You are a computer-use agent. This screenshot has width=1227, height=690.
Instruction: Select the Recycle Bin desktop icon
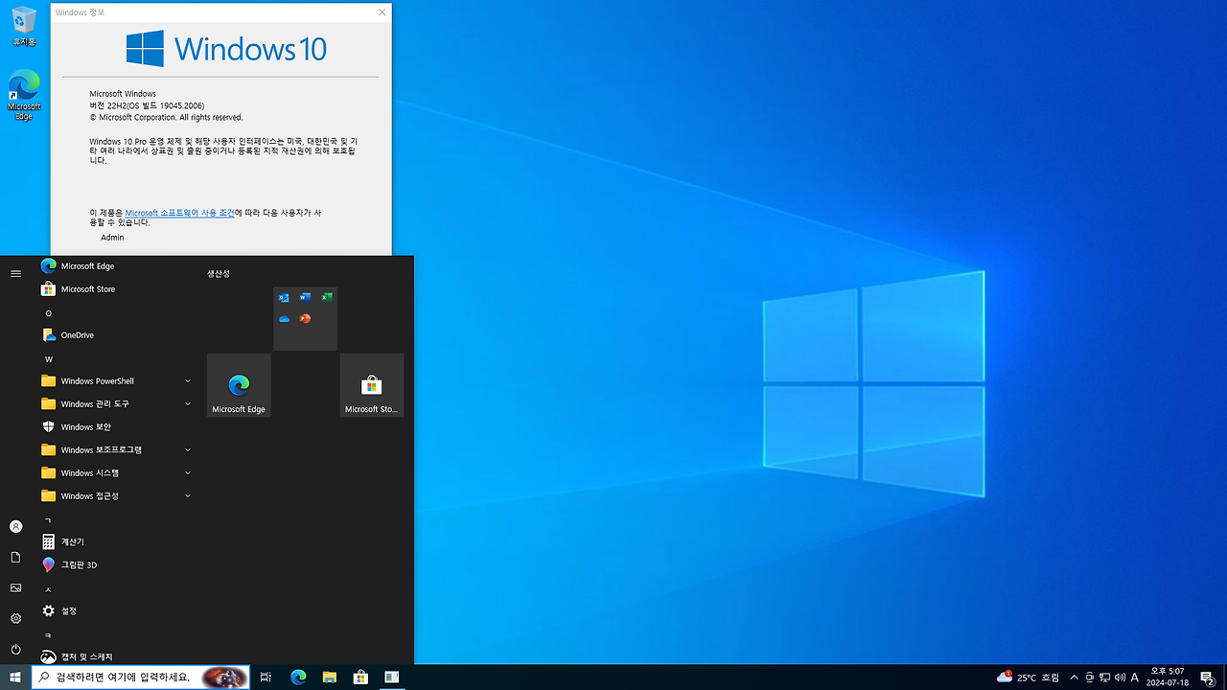coord(24,26)
